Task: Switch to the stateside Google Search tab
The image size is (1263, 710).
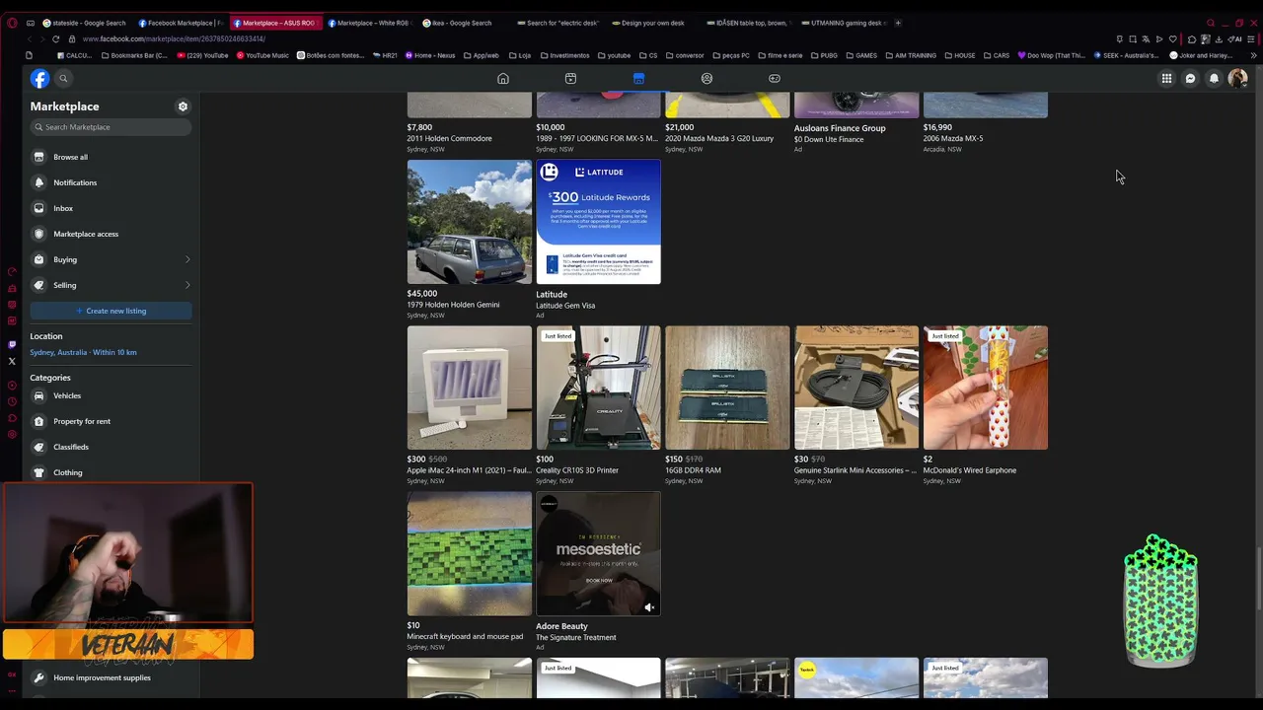Action: click(x=85, y=23)
